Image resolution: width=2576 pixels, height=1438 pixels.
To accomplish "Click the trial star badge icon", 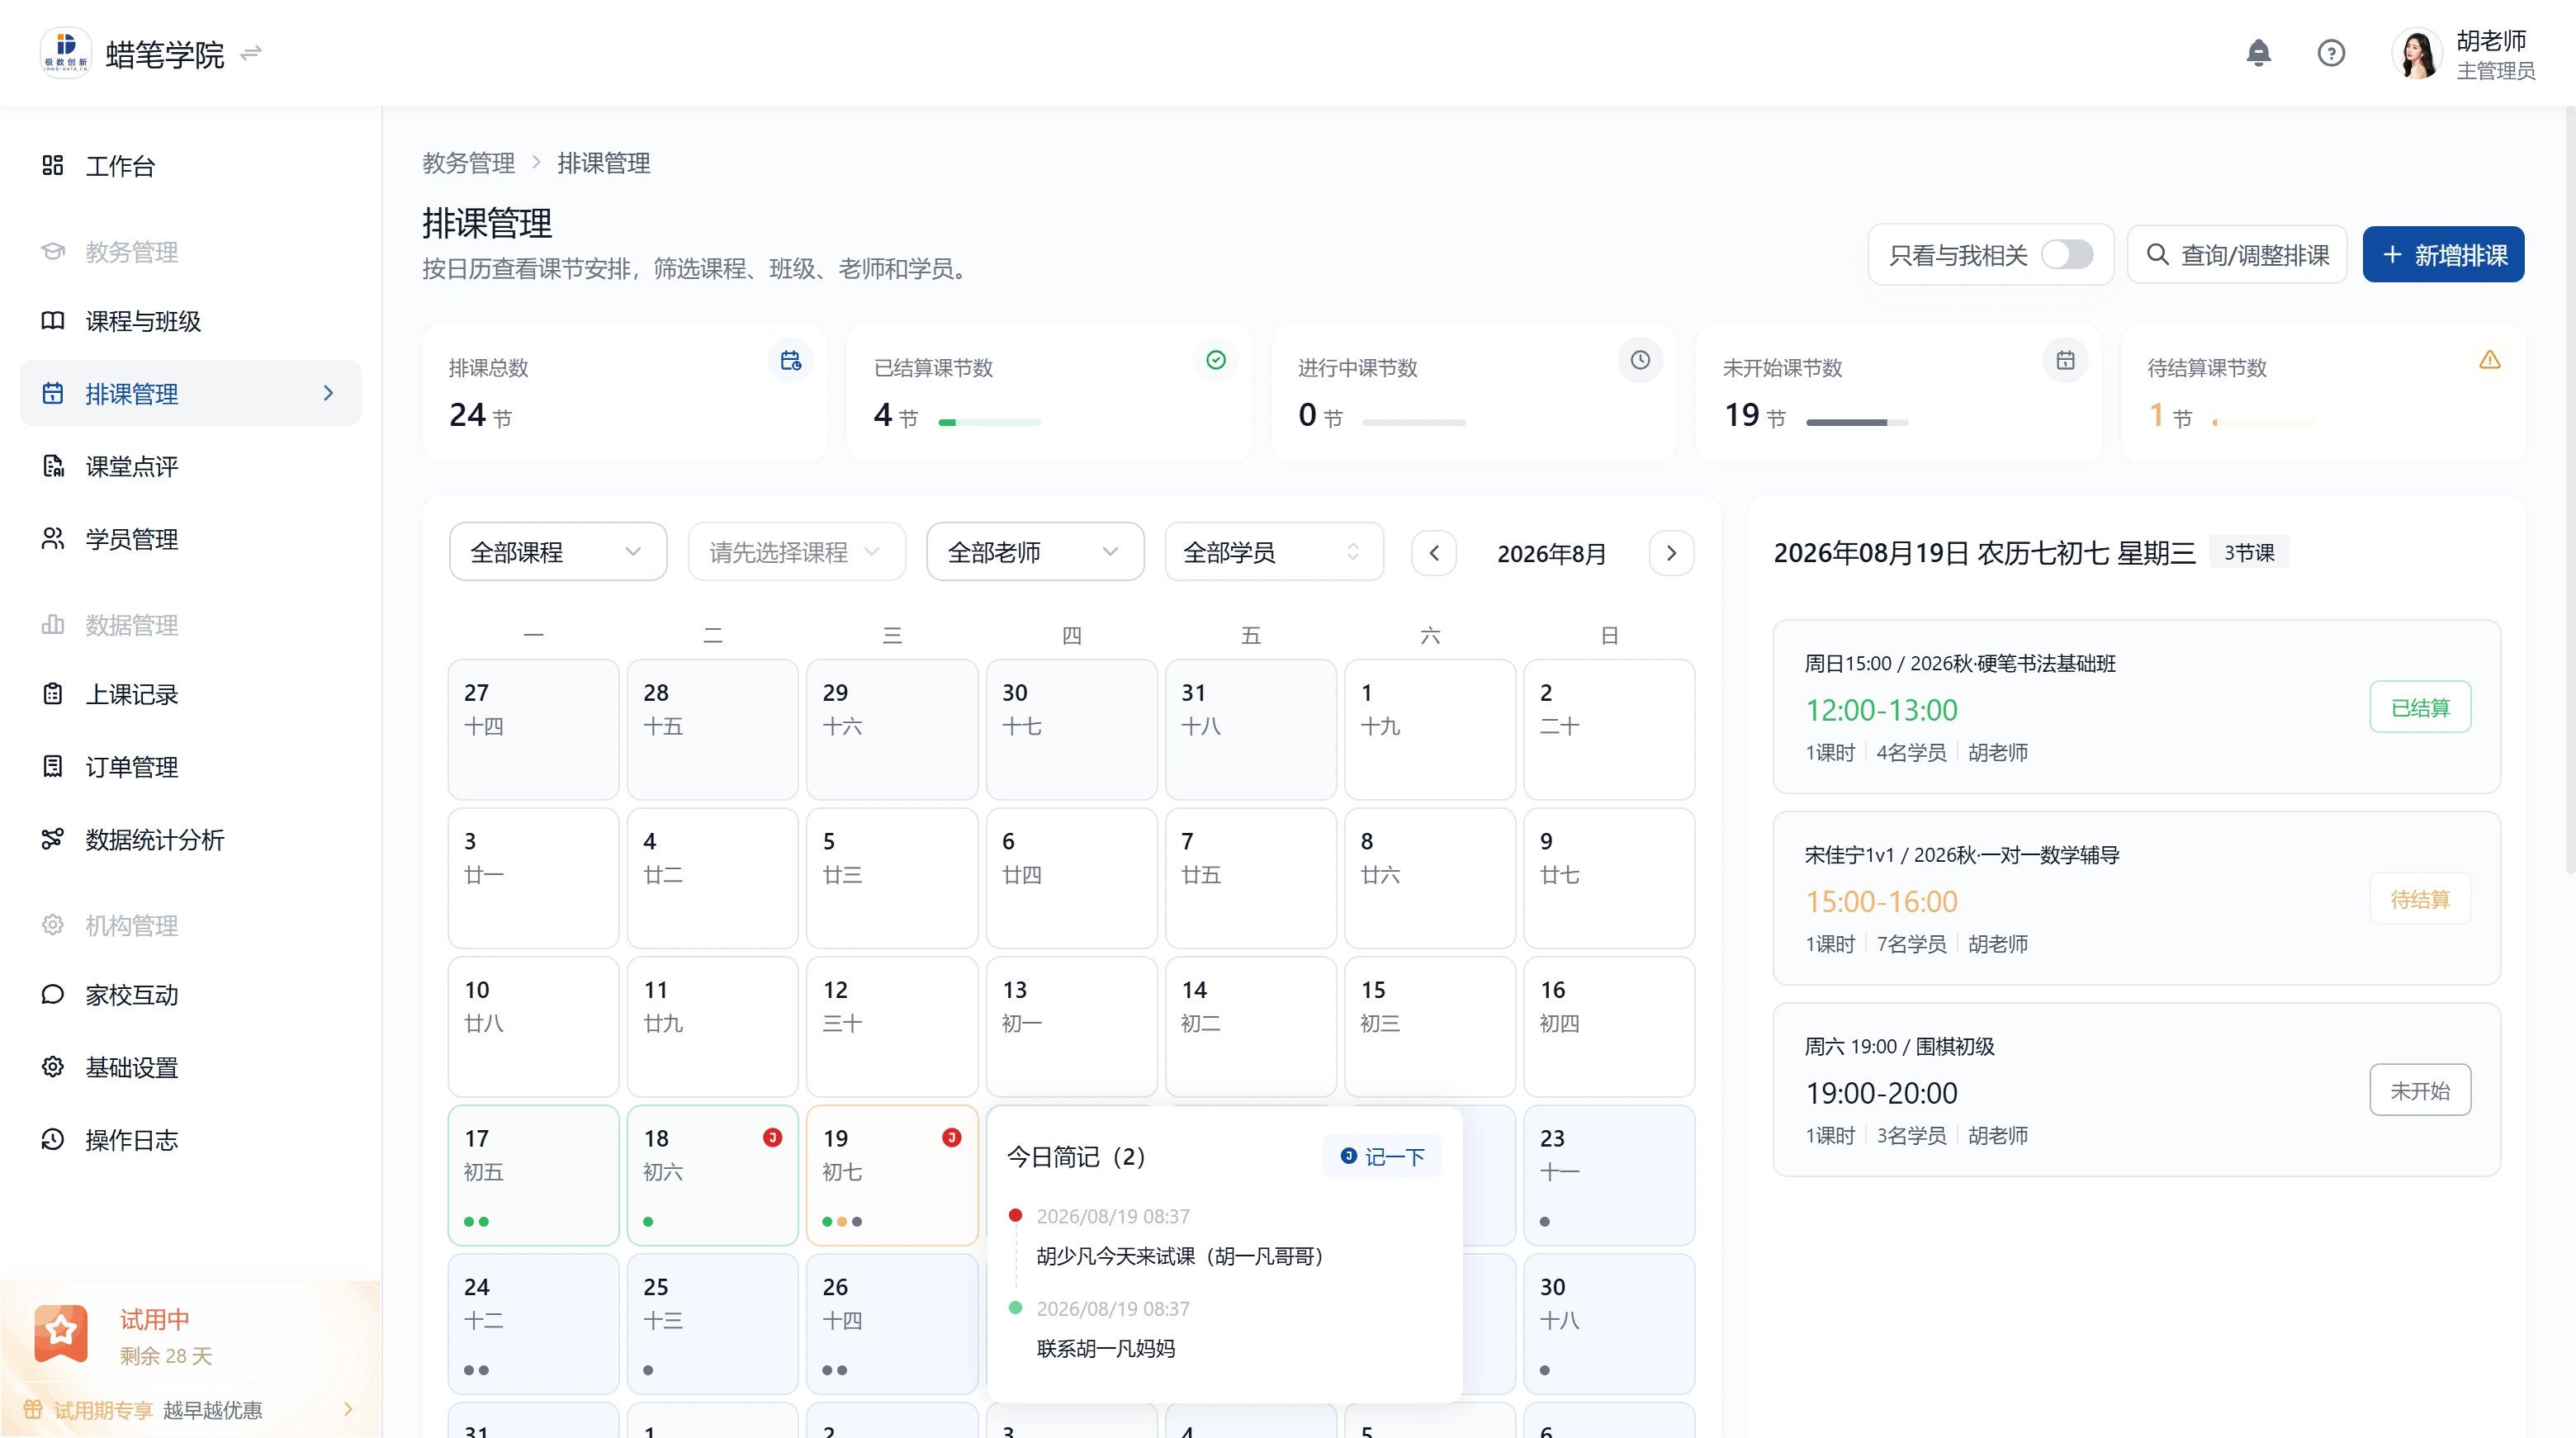I will [x=61, y=1333].
